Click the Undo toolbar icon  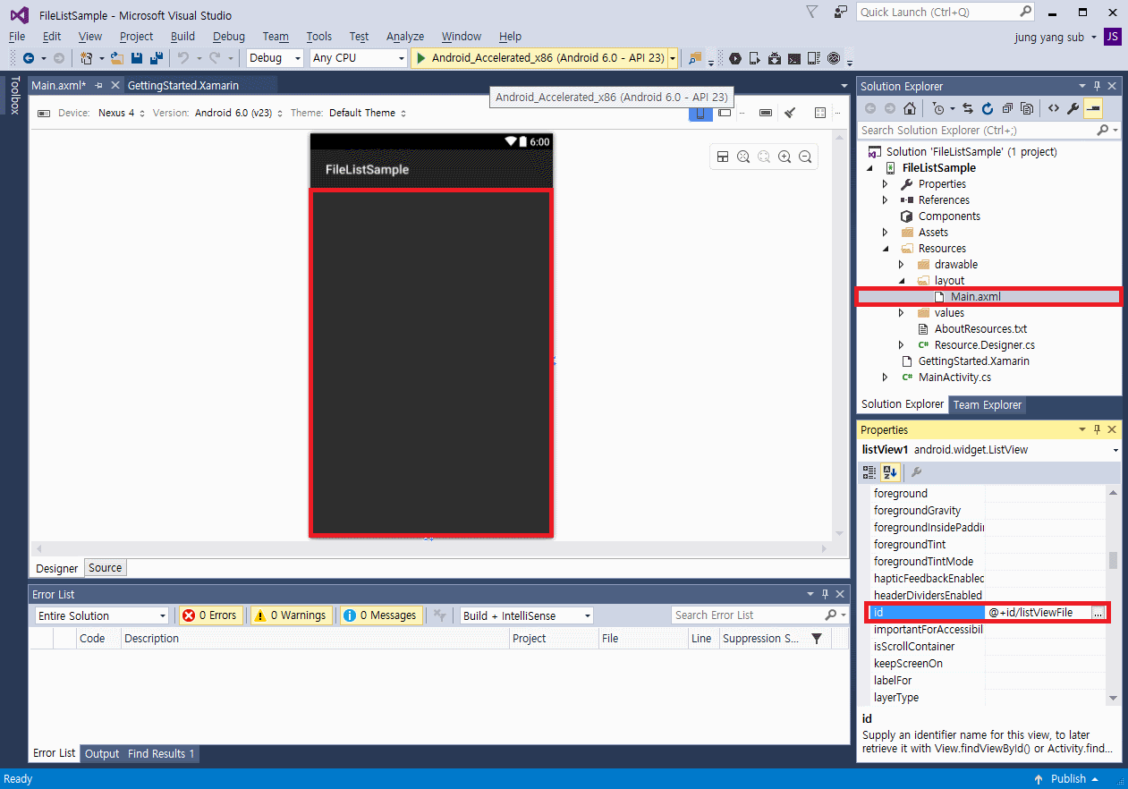tap(182, 58)
